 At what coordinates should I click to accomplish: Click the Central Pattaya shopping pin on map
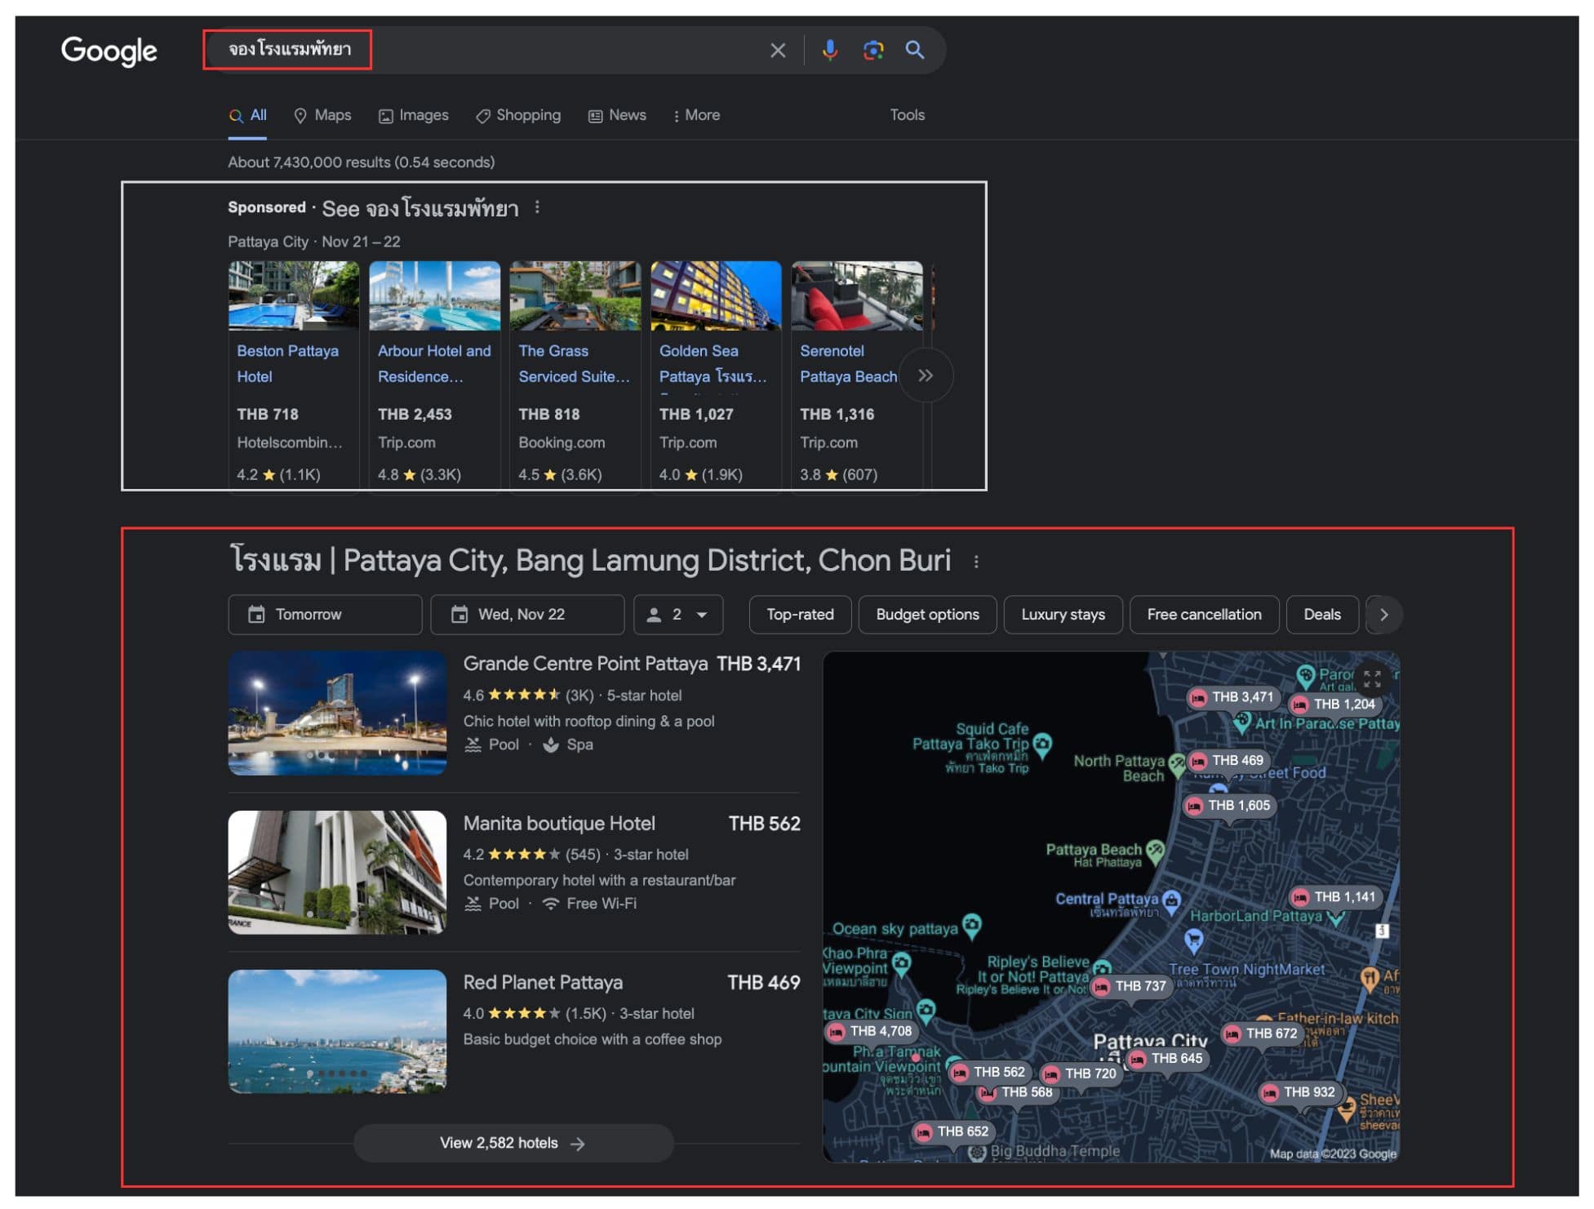click(1171, 900)
